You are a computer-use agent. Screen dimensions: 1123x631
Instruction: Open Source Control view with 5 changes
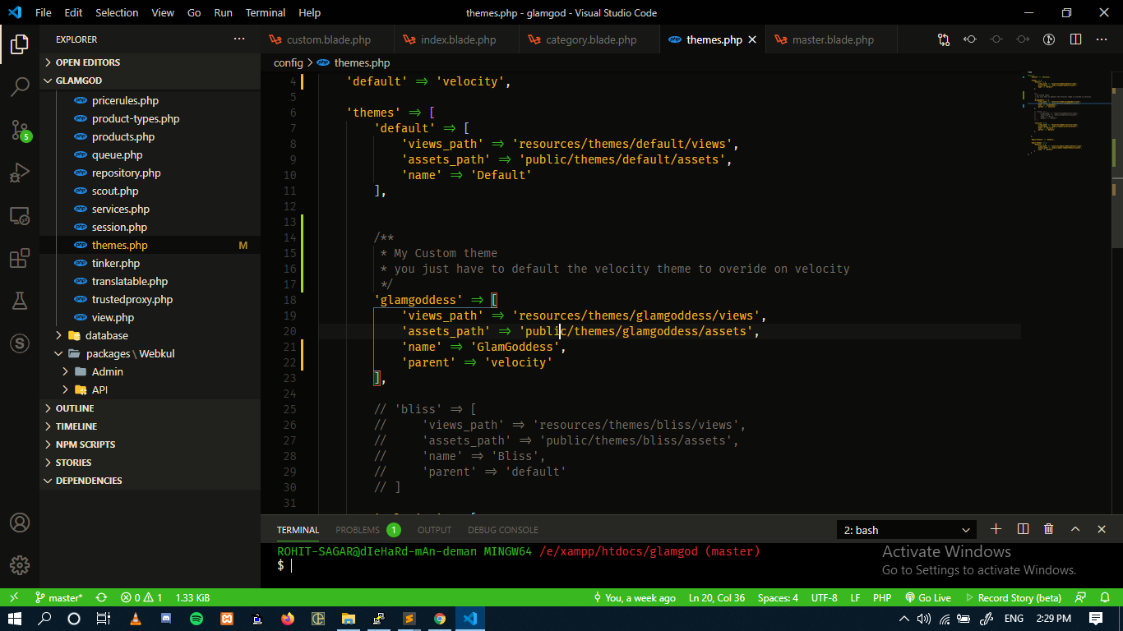(20, 130)
